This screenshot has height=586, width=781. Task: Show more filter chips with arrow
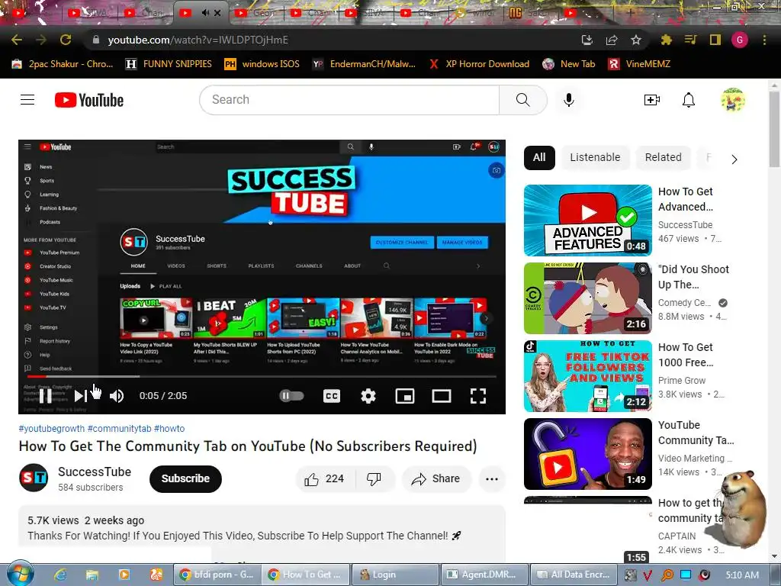tap(734, 159)
